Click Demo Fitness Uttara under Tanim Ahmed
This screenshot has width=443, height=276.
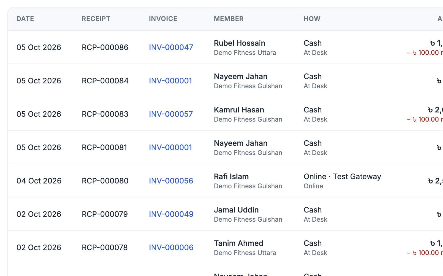(245, 253)
